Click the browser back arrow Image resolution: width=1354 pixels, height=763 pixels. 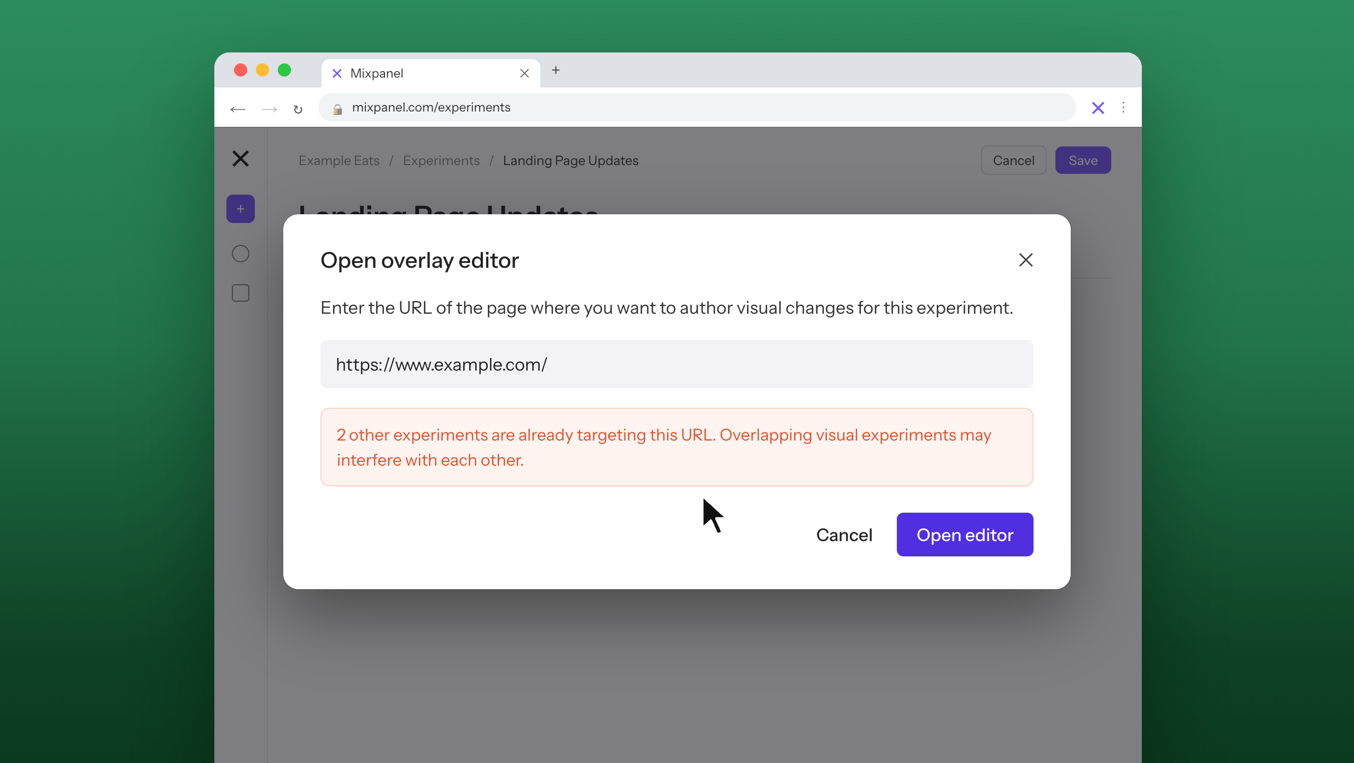238,109
